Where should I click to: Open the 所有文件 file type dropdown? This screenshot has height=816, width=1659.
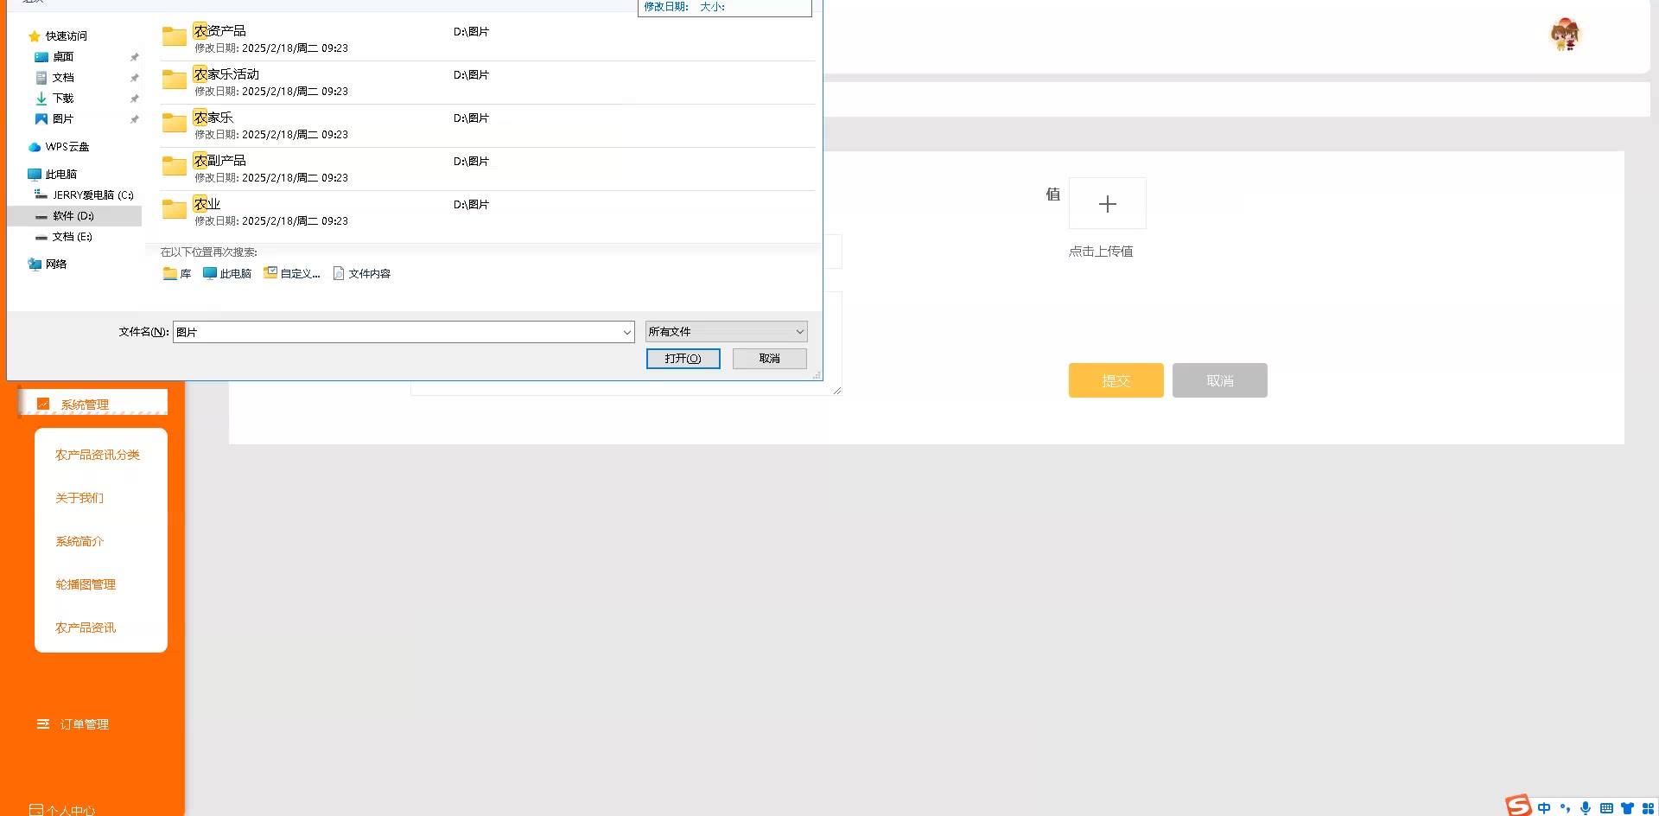tap(727, 332)
